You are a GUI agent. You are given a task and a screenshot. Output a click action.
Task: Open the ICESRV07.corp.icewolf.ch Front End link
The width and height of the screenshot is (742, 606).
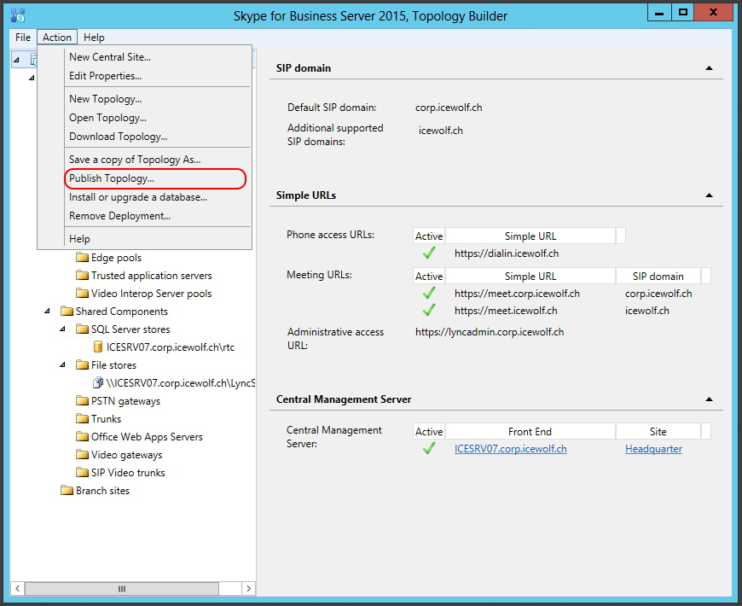510,449
